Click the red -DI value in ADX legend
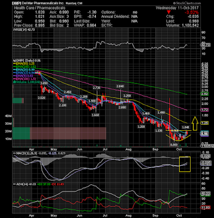 coord(58,184)
